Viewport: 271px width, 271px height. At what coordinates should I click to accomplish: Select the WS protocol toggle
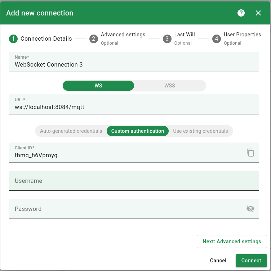(x=98, y=86)
